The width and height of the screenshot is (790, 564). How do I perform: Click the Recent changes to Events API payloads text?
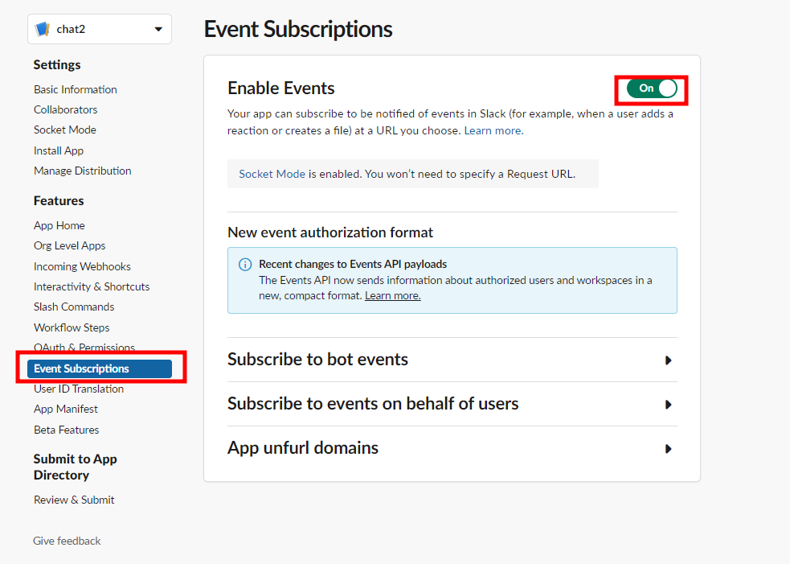[x=353, y=265]
